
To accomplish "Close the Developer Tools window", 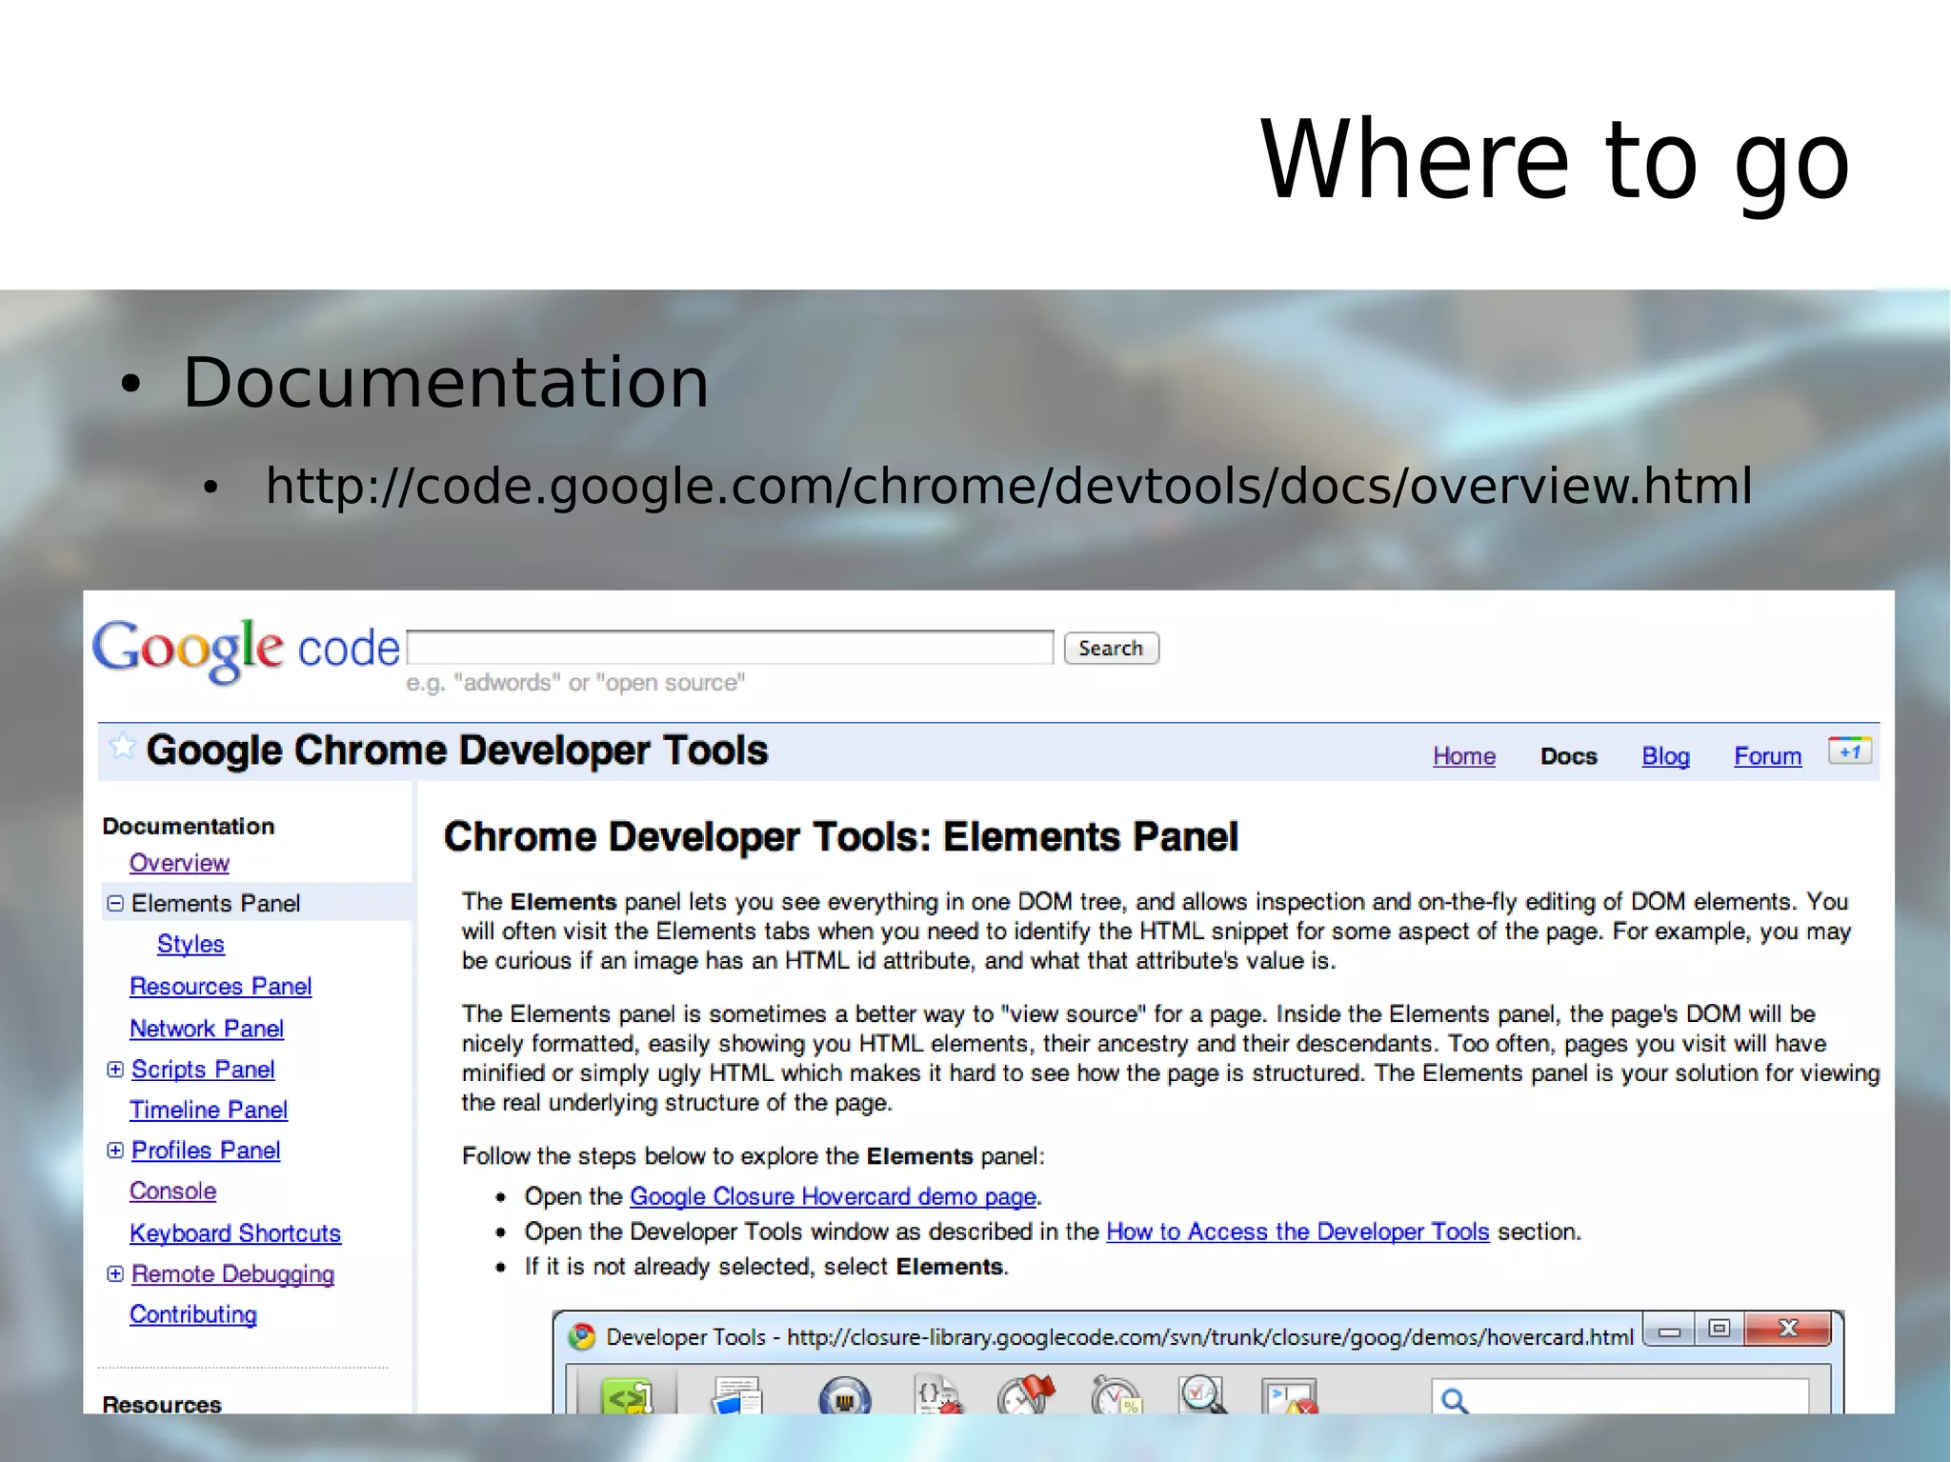I will pos(1787,1329).
